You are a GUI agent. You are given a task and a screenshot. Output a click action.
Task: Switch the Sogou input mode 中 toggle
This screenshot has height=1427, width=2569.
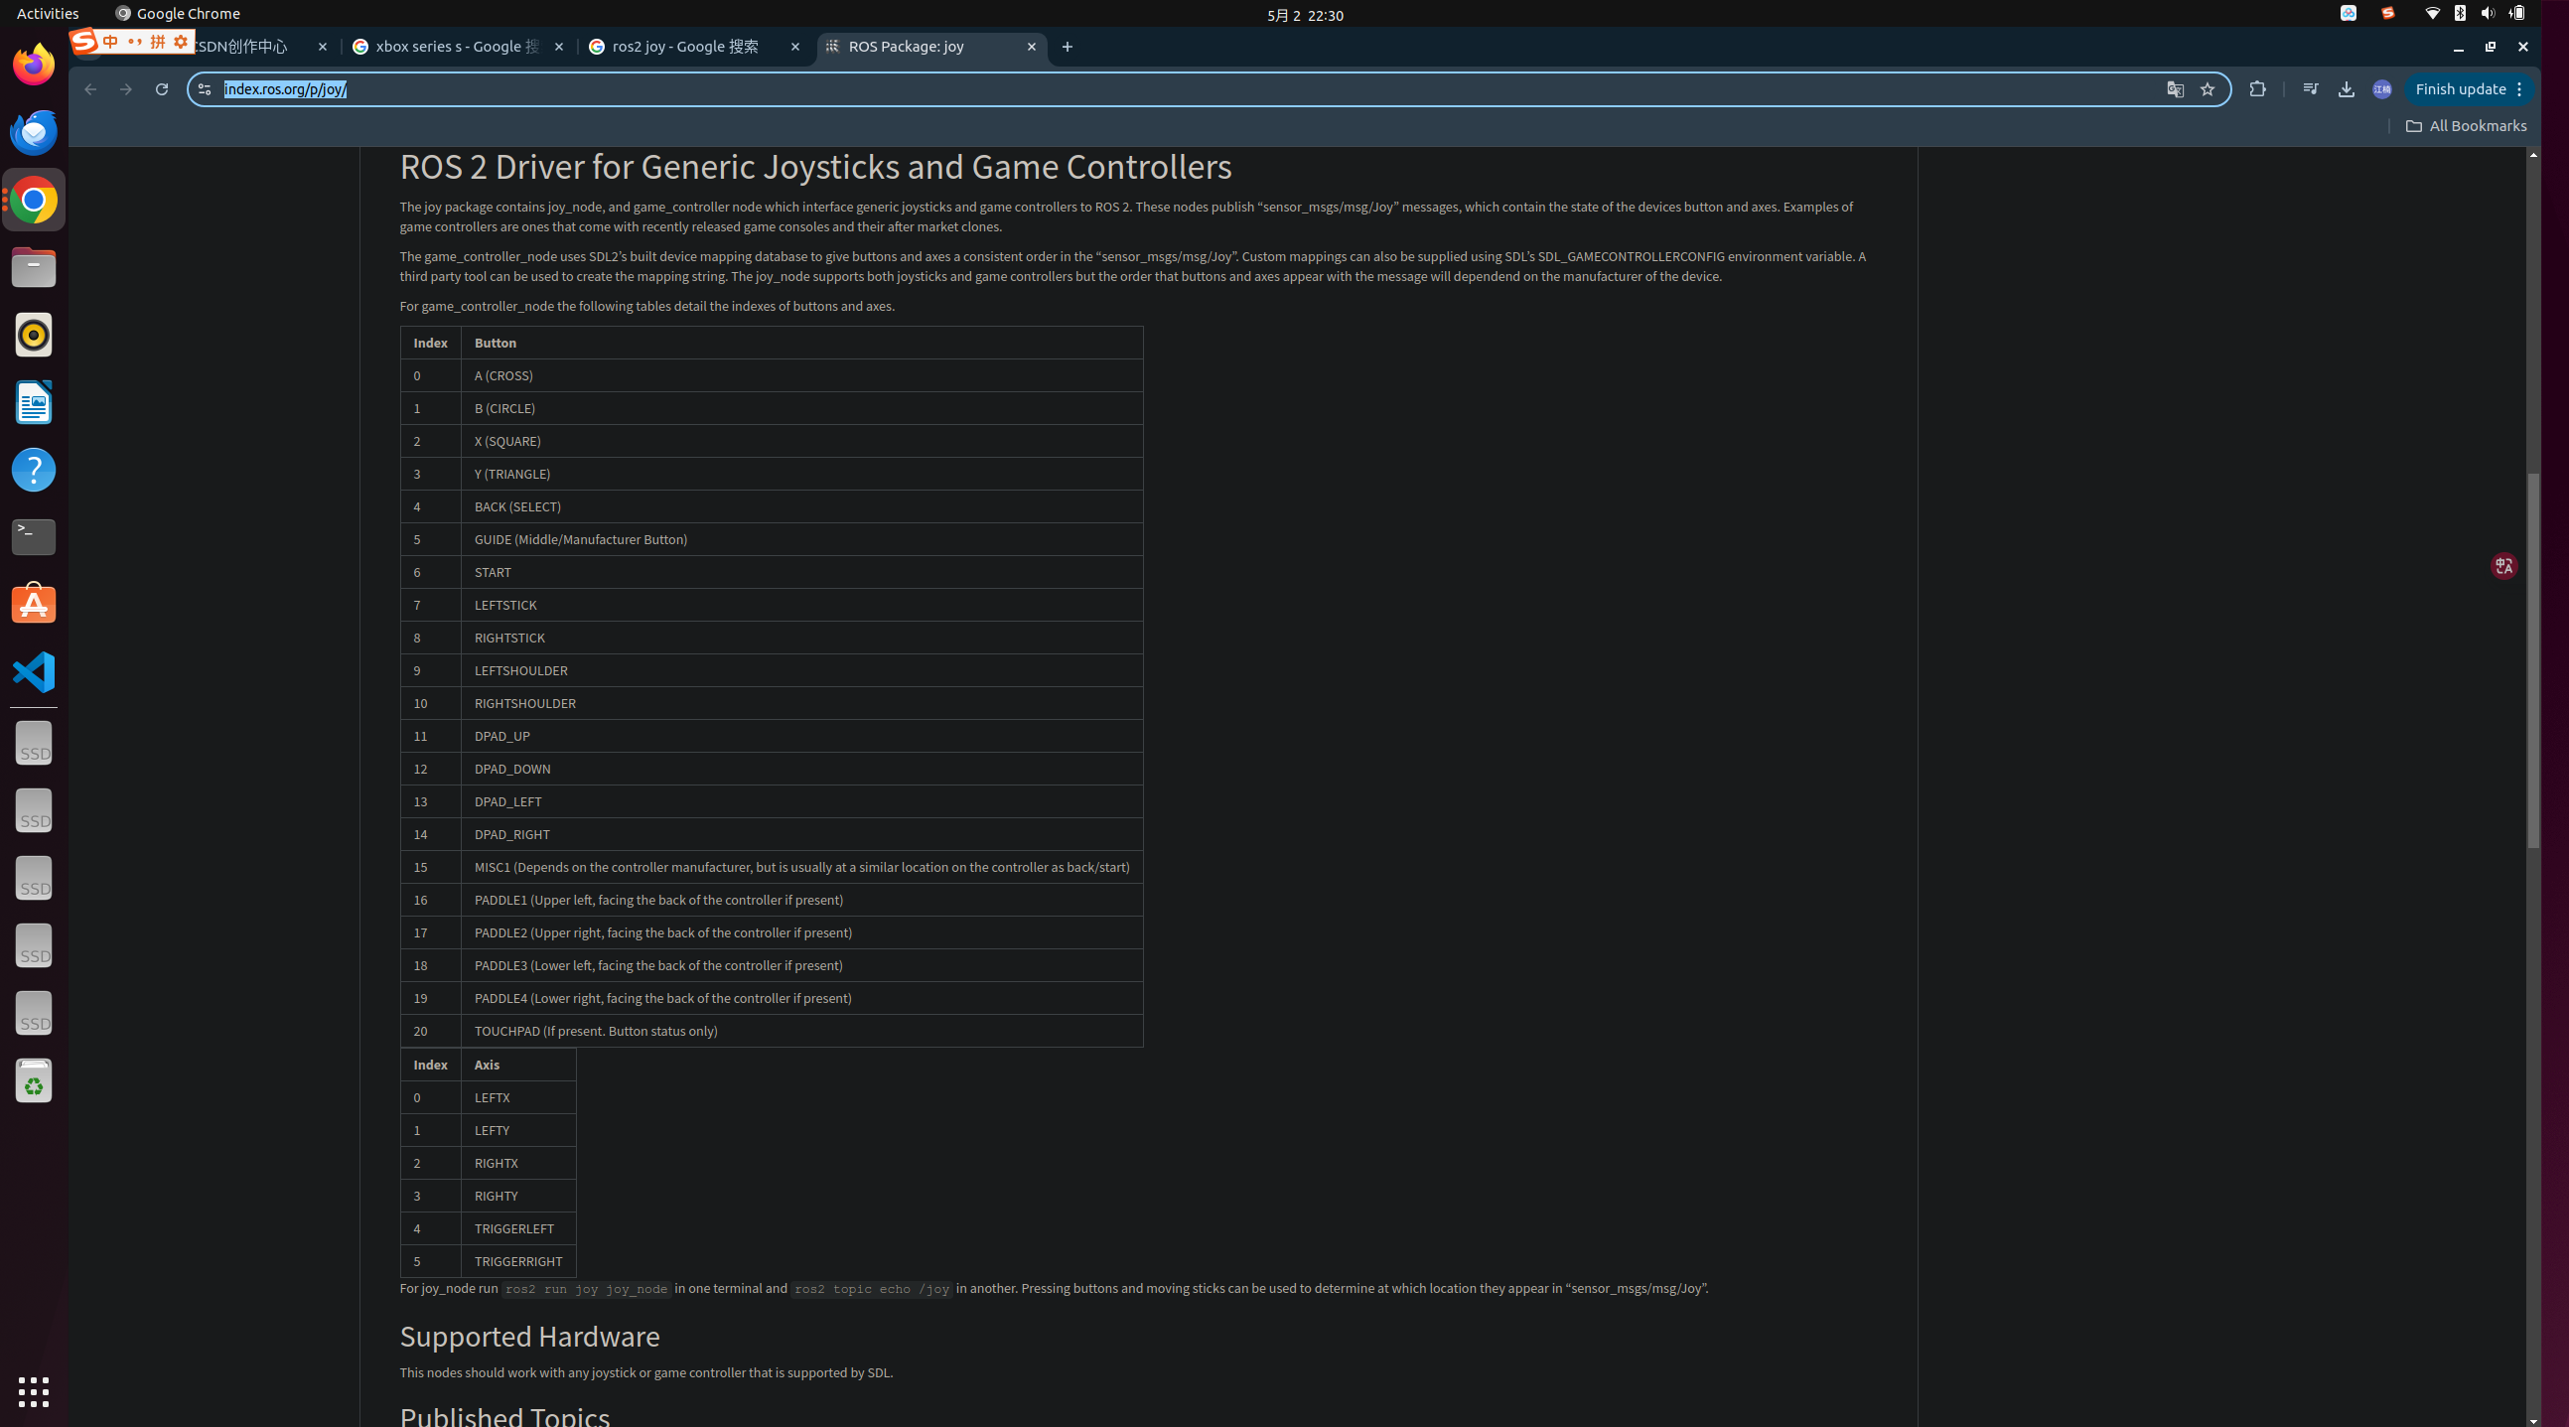(x=110, y=42)
